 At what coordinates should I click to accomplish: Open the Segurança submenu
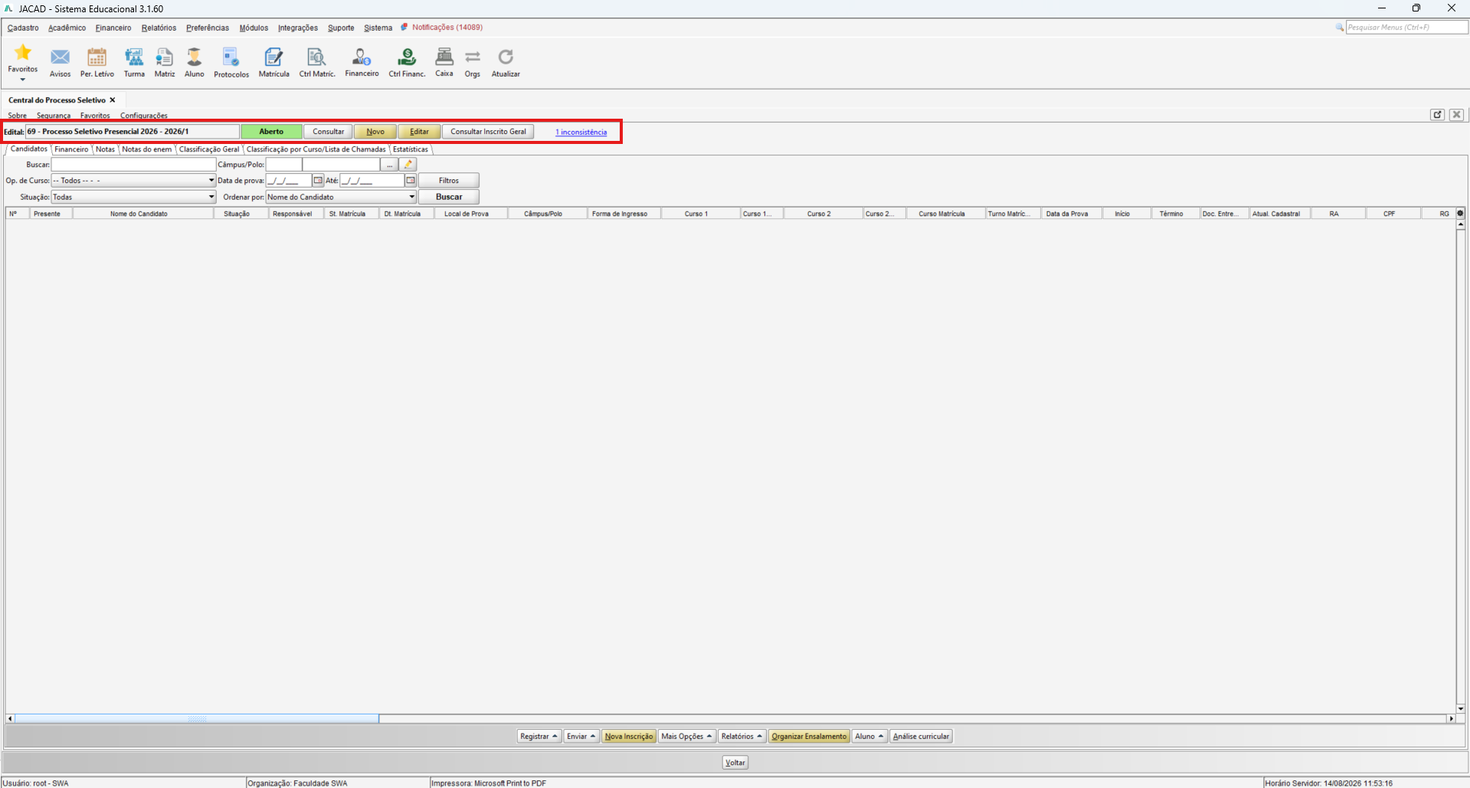point(54,116)
